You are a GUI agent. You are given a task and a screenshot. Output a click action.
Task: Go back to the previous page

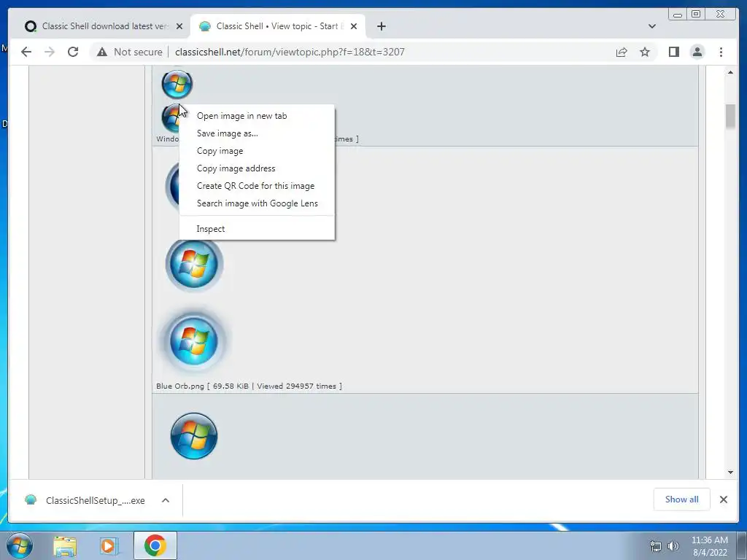(26, 52)
